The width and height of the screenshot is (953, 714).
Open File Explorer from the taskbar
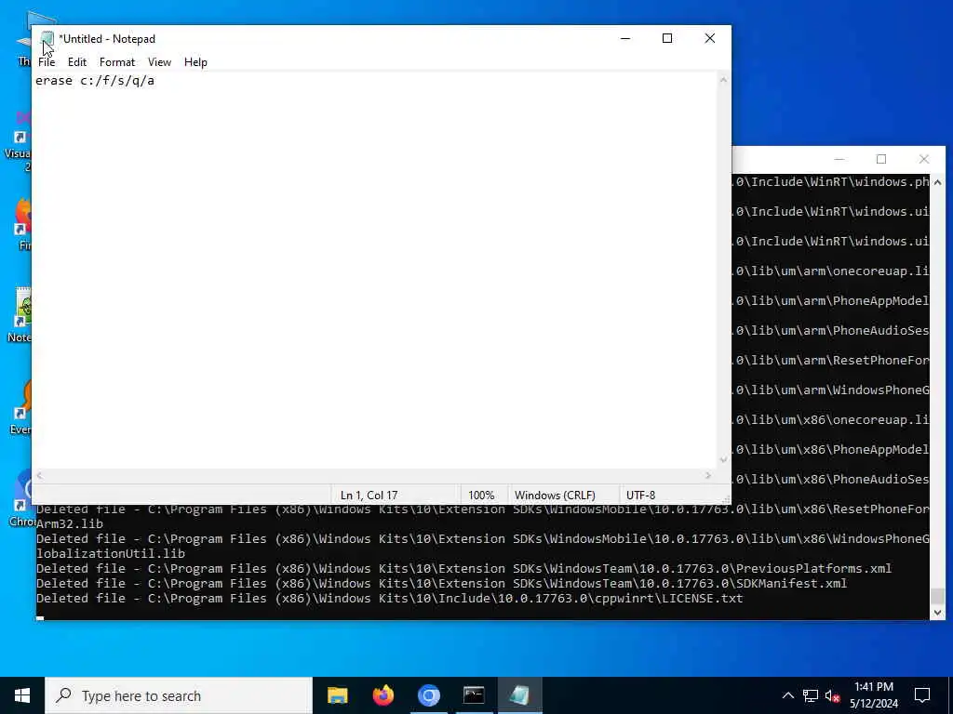point(337,695)
